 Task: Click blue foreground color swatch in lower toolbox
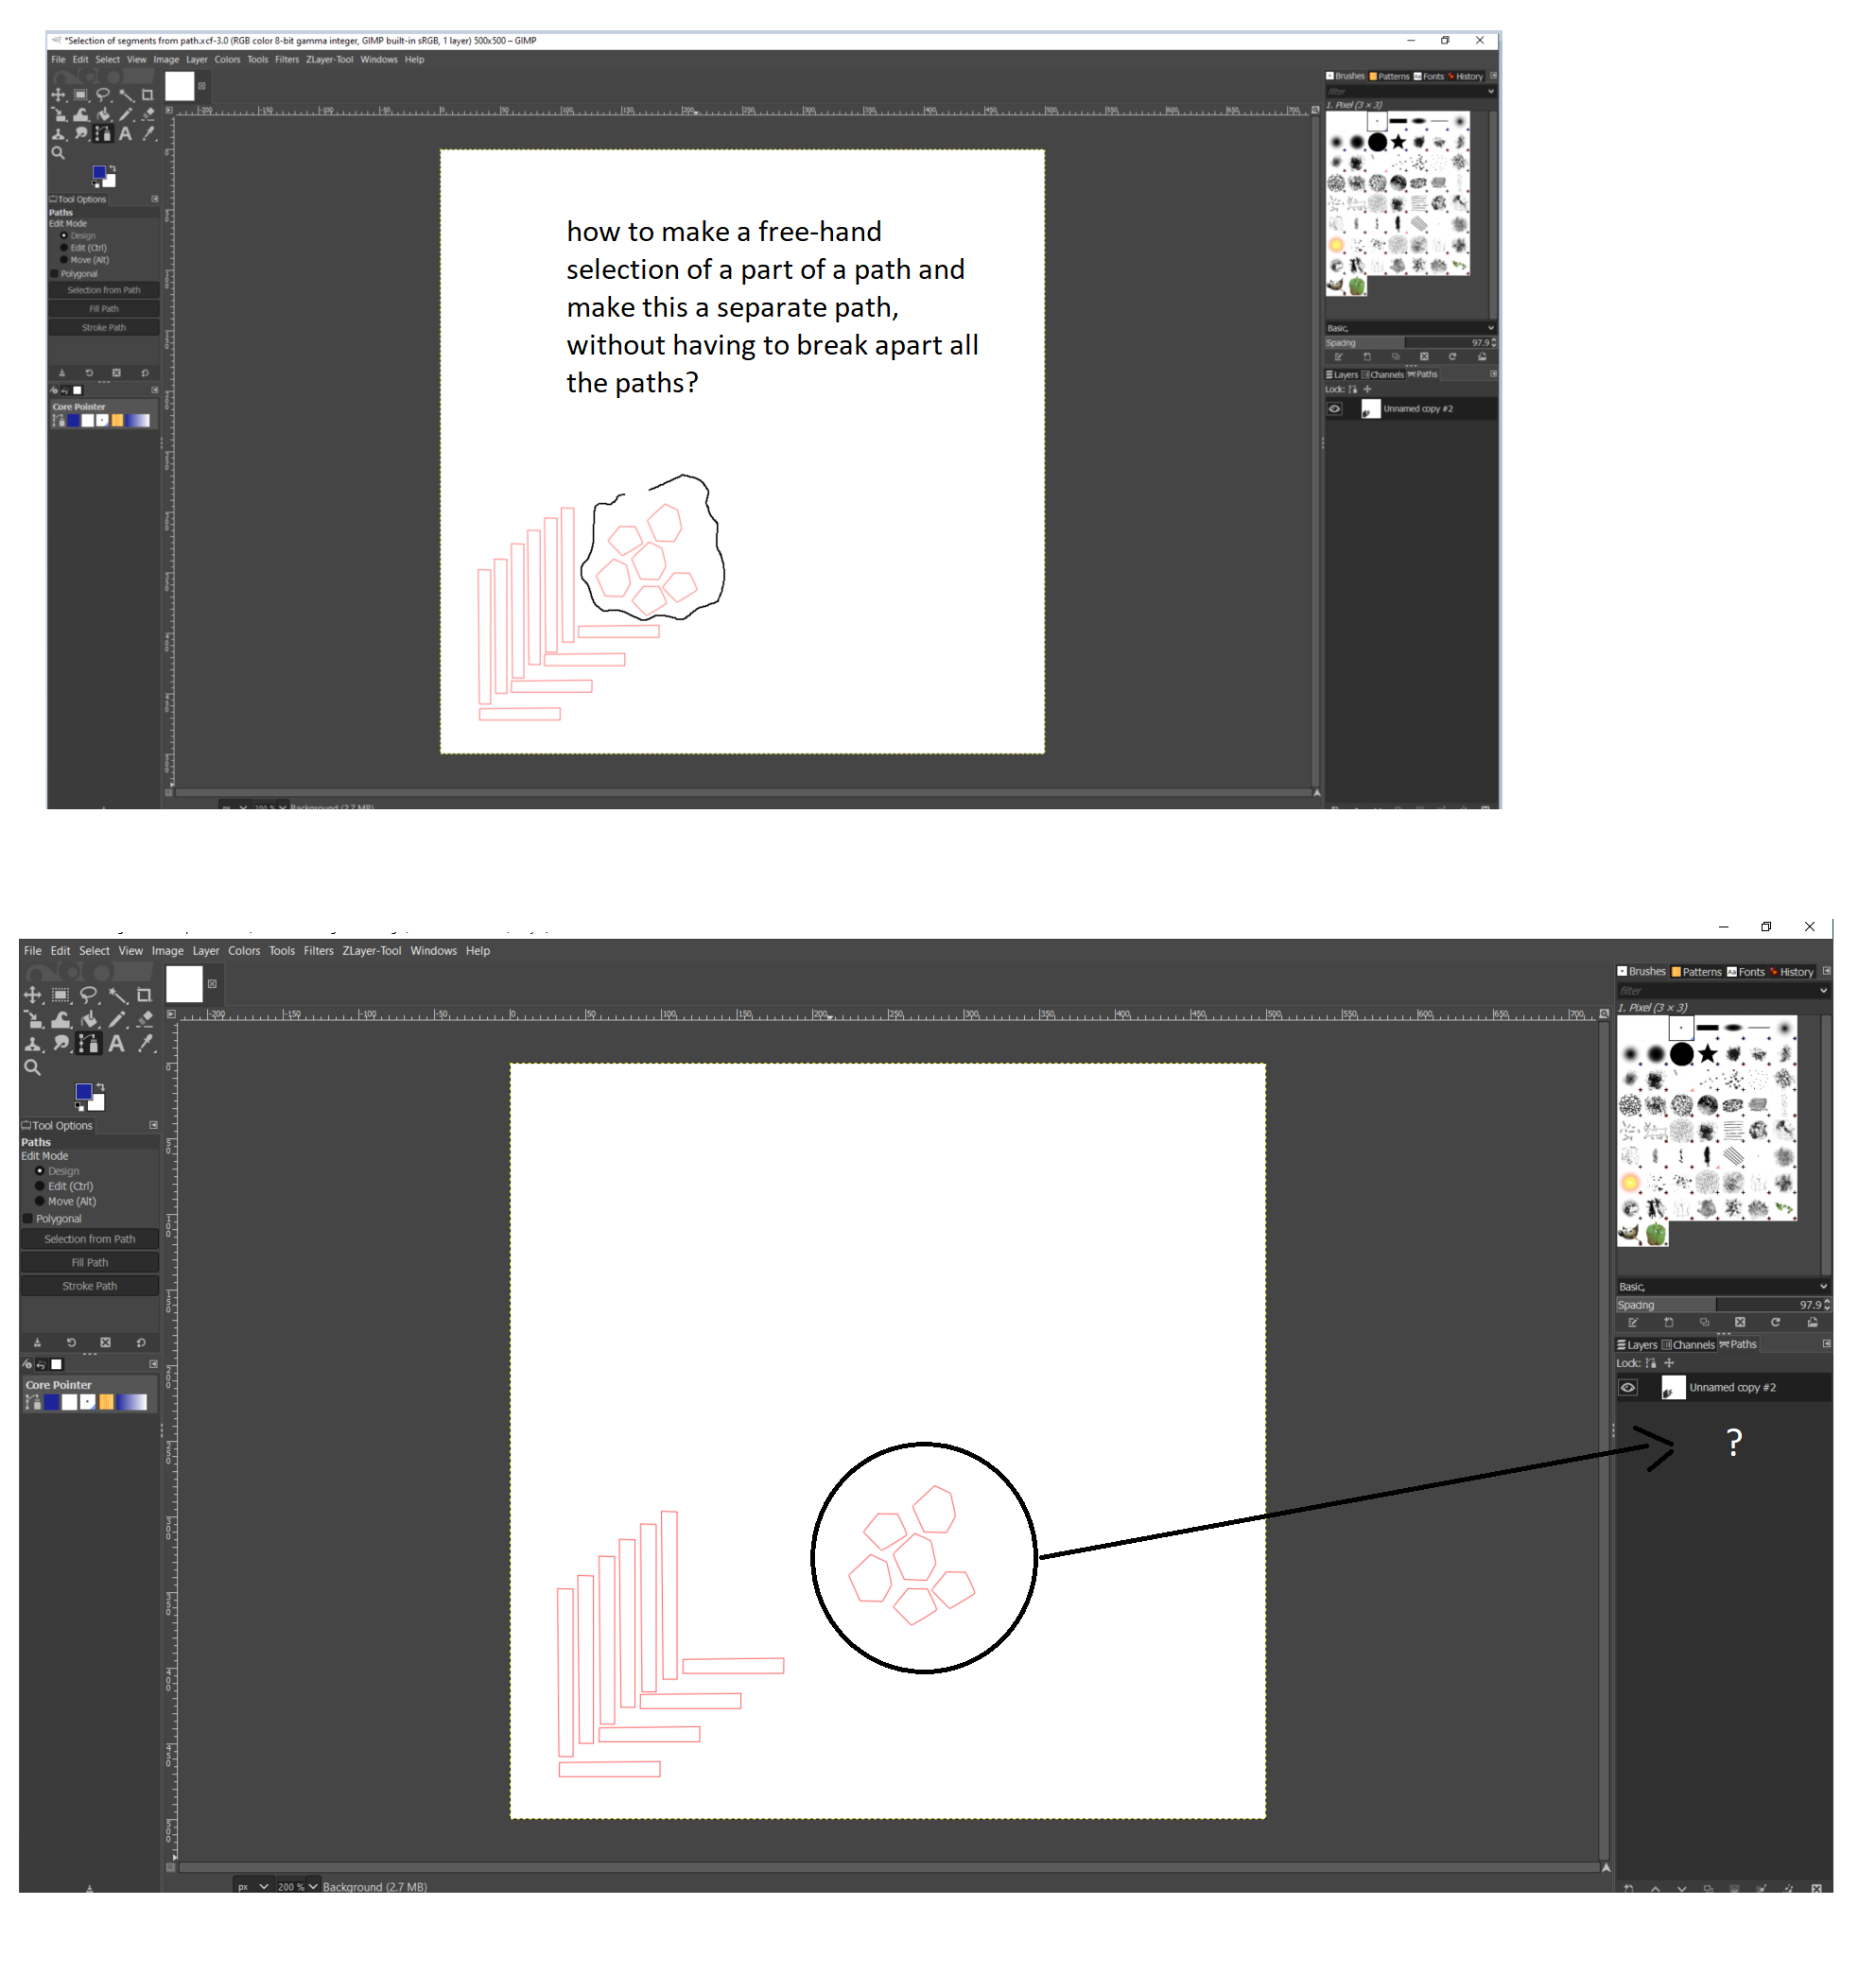84,1091
